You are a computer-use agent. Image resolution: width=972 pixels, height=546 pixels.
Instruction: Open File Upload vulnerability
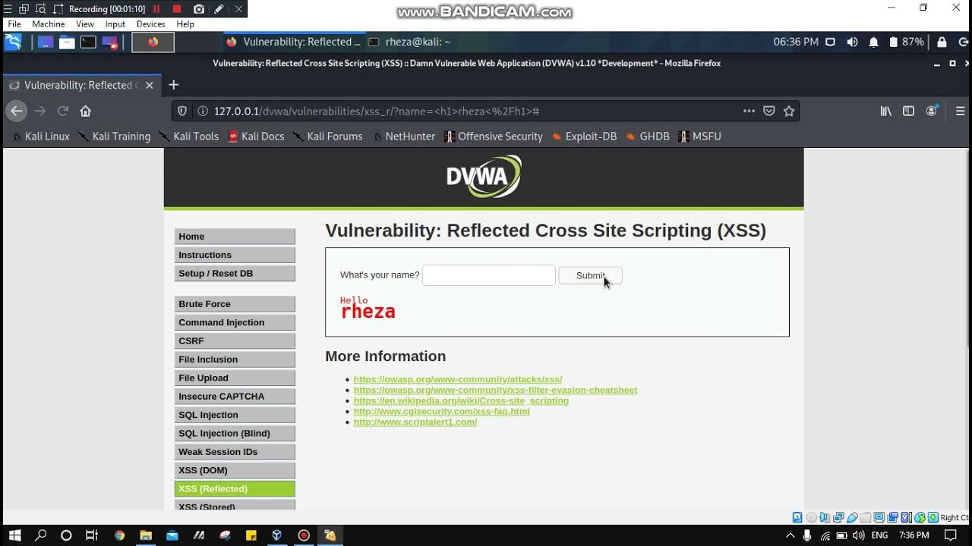tap(235, 378)
